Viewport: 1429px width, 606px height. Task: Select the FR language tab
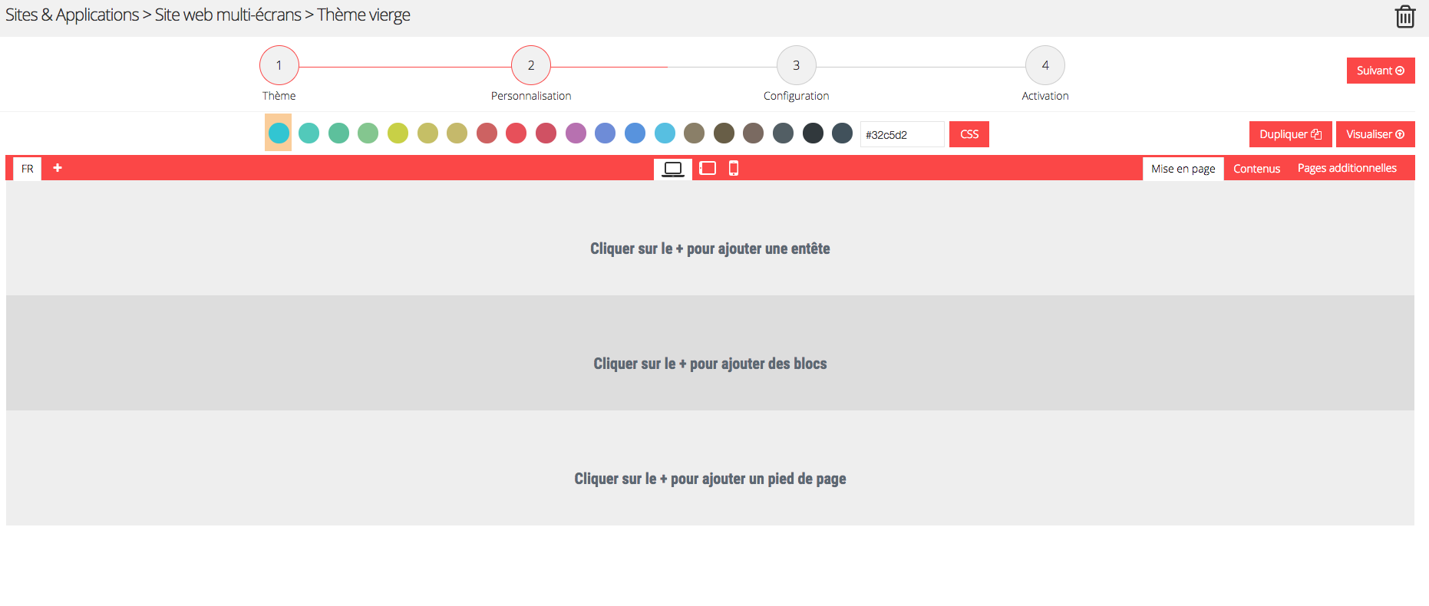28,169
